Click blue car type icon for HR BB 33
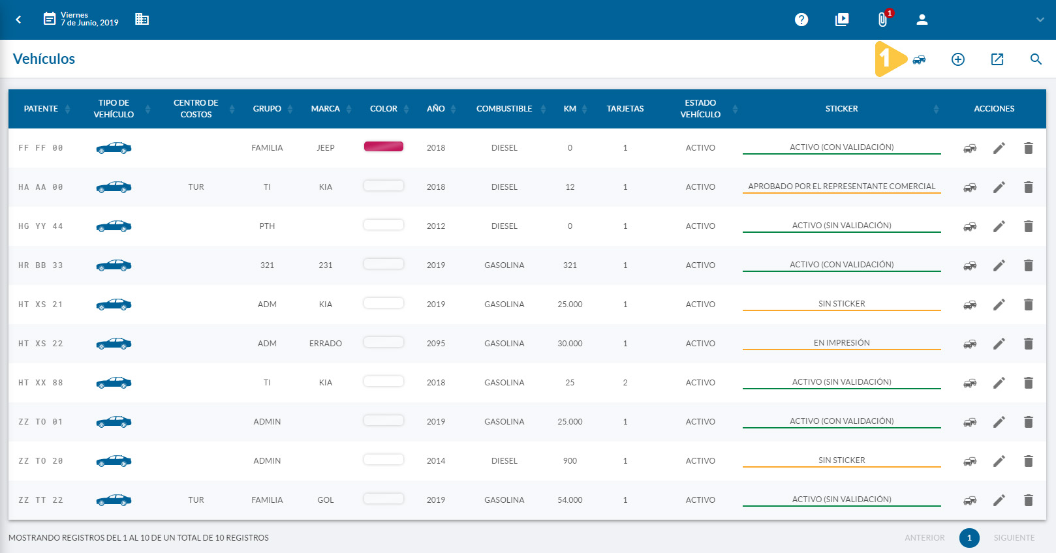This screenshot has height=553, width=1056. click(x=114, y=265)
